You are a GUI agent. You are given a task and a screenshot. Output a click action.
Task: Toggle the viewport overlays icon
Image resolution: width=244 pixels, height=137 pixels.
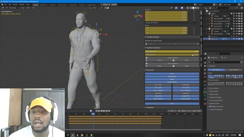point(182,8)
